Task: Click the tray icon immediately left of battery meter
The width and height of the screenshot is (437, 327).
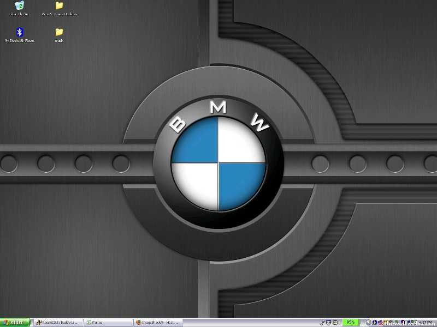Action: pos(334,323)
